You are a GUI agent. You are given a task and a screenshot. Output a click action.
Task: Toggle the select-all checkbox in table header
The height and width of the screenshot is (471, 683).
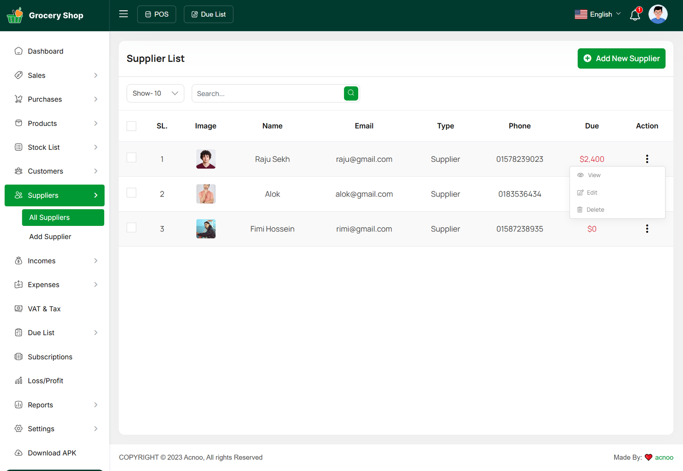(x=131, y=126)
